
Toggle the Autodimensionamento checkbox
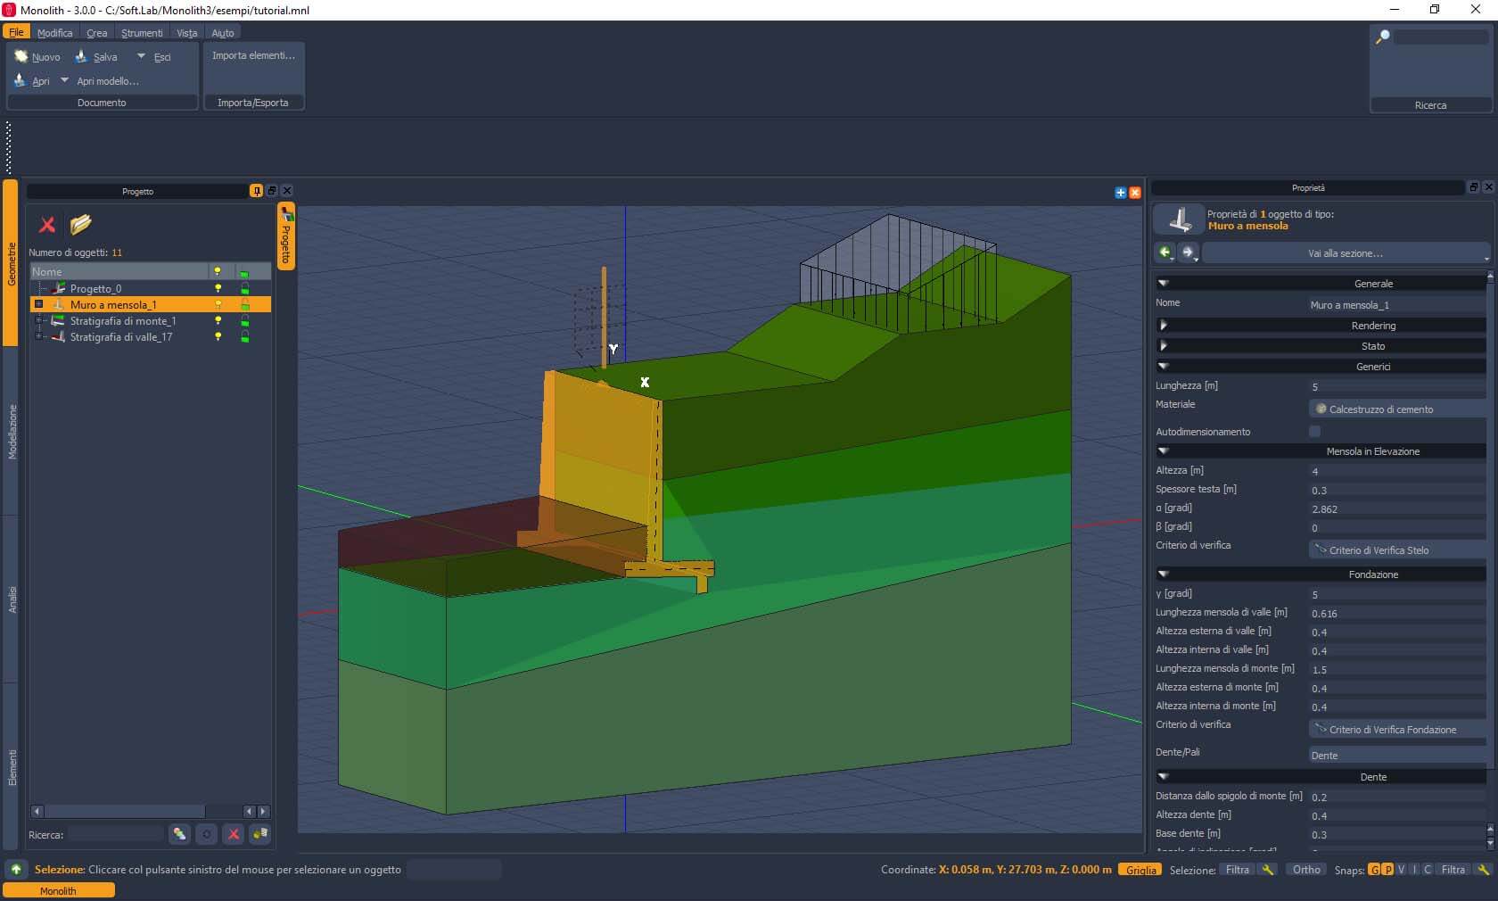point(1314,432)
